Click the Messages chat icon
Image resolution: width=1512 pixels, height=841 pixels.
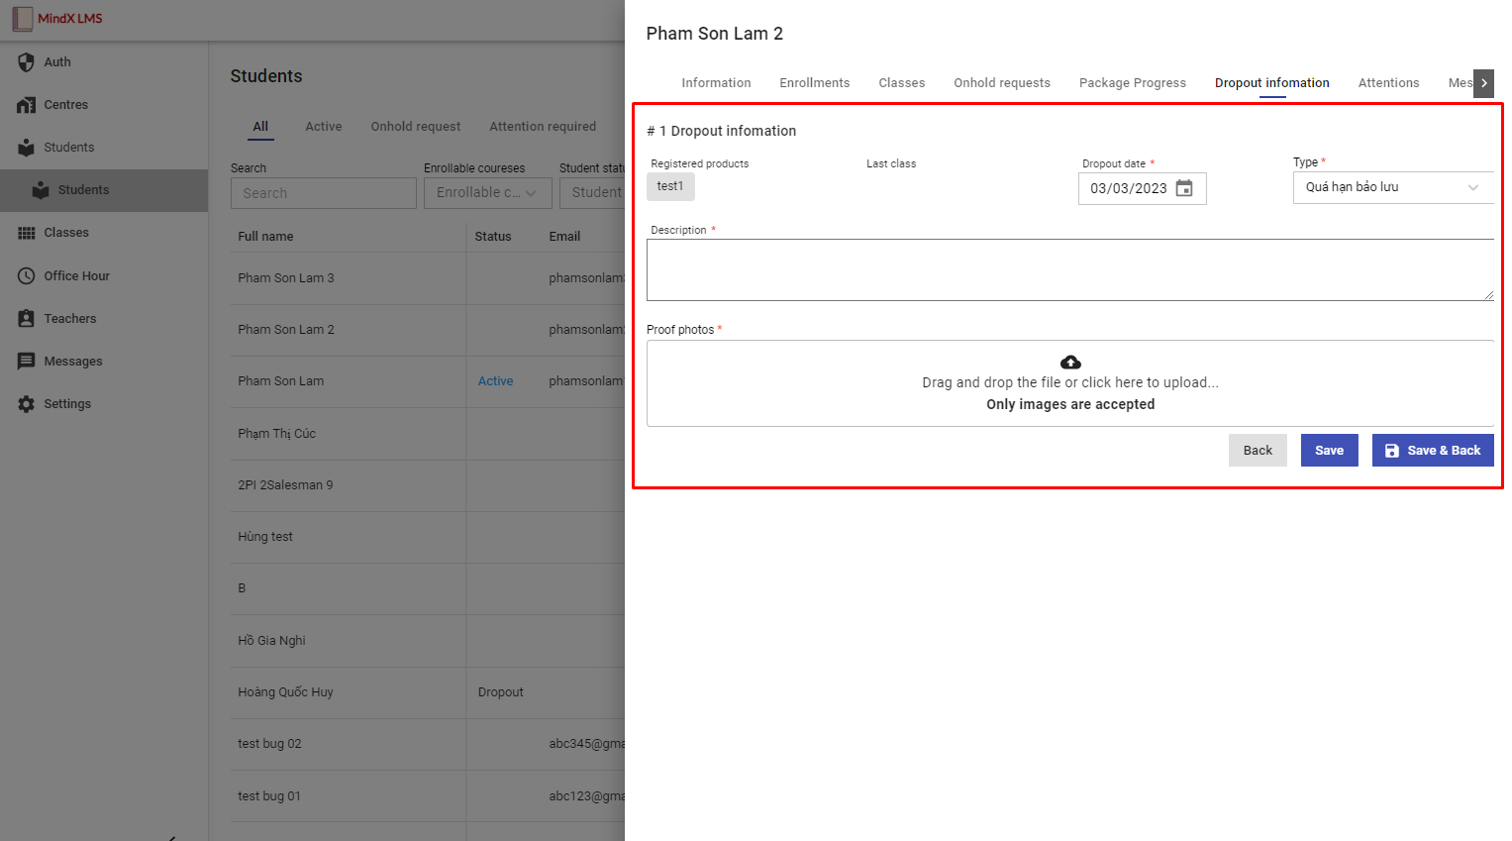pos(27,362)
